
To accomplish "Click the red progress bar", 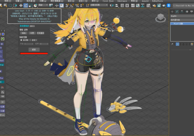I will [x=34, y=53].
